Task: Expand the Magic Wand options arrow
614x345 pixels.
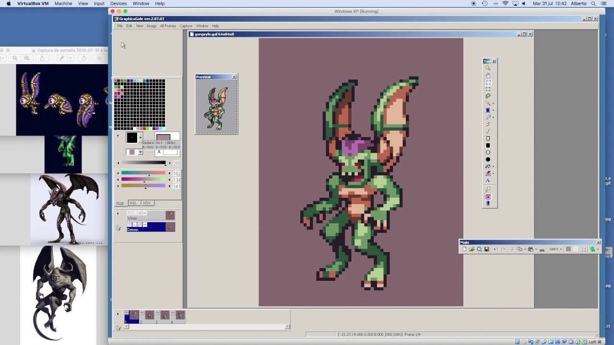Action: [493, 103]
